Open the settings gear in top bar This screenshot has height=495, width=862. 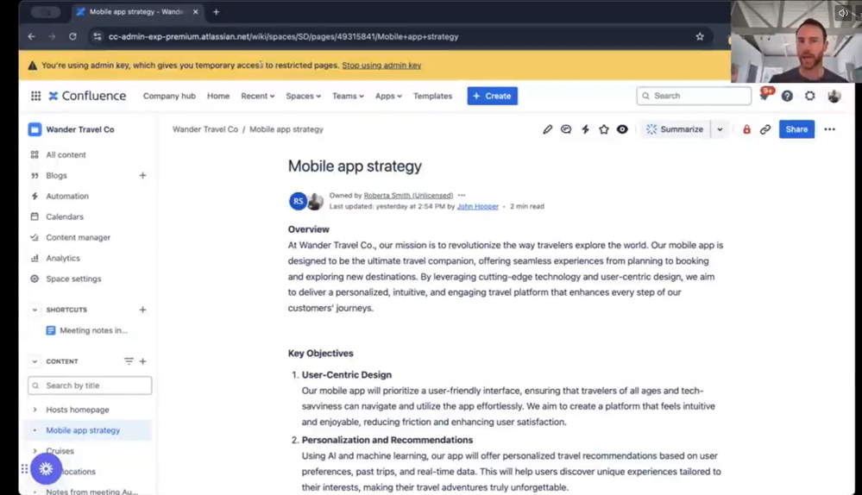click(809, 96)
